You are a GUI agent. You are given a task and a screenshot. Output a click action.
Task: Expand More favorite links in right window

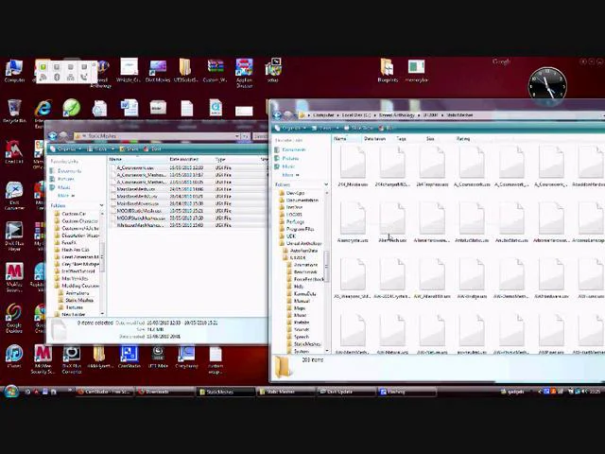coord(290,175)
